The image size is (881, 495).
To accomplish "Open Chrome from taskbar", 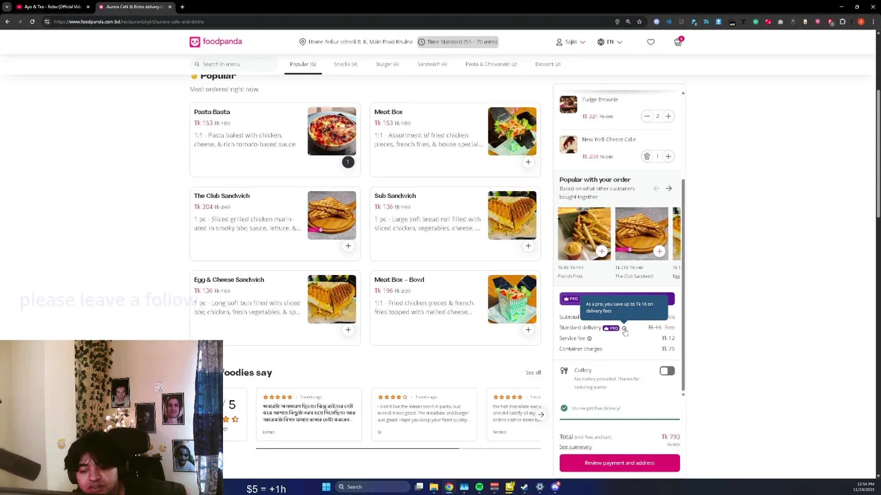I will click(x=449, y=487).
